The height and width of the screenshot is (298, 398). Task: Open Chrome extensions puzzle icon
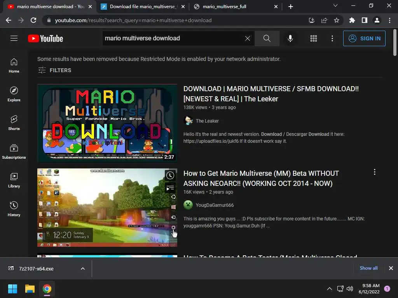(x=352, y=20)
